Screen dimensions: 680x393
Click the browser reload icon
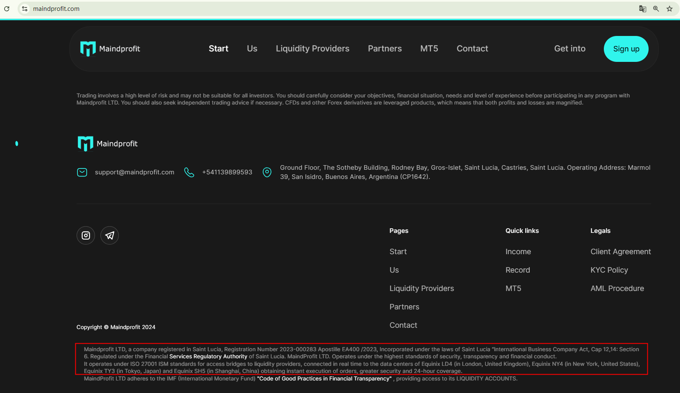7,9
